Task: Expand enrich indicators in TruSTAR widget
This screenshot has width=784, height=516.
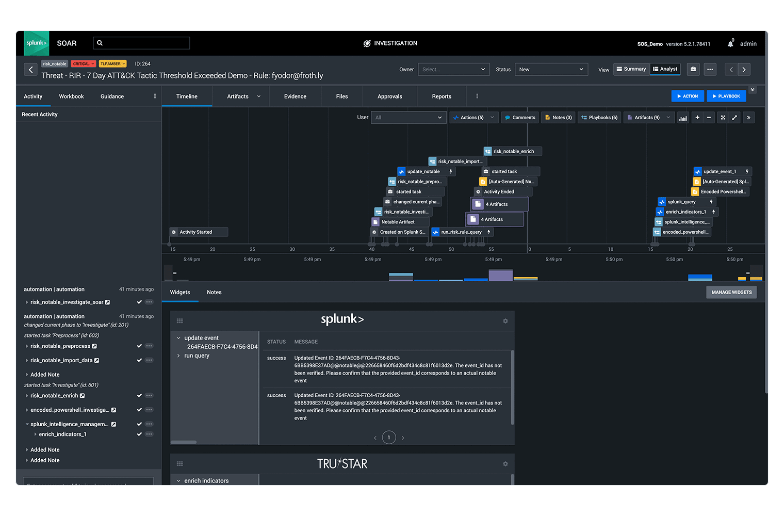Action: pyautogui.click(x=178, y=481)
